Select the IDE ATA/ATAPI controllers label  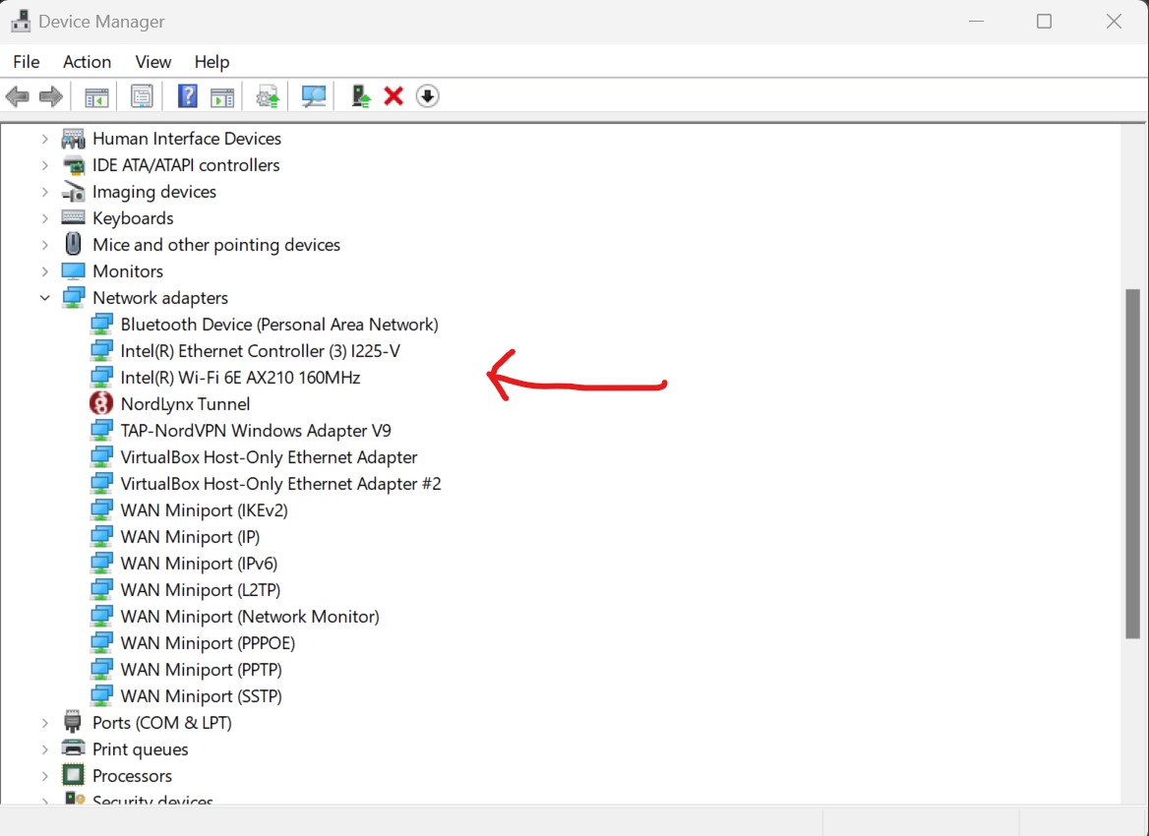(186, 165)
